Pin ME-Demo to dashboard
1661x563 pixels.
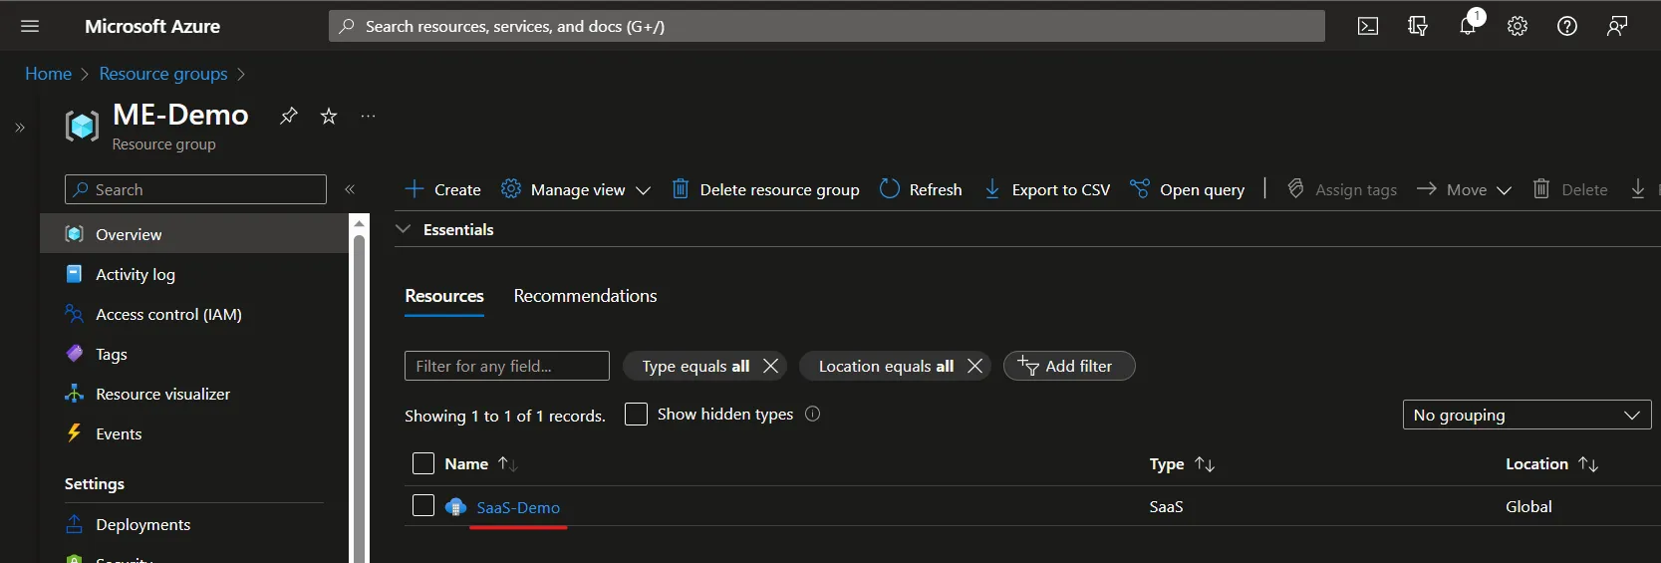click(x=289, y=116)
